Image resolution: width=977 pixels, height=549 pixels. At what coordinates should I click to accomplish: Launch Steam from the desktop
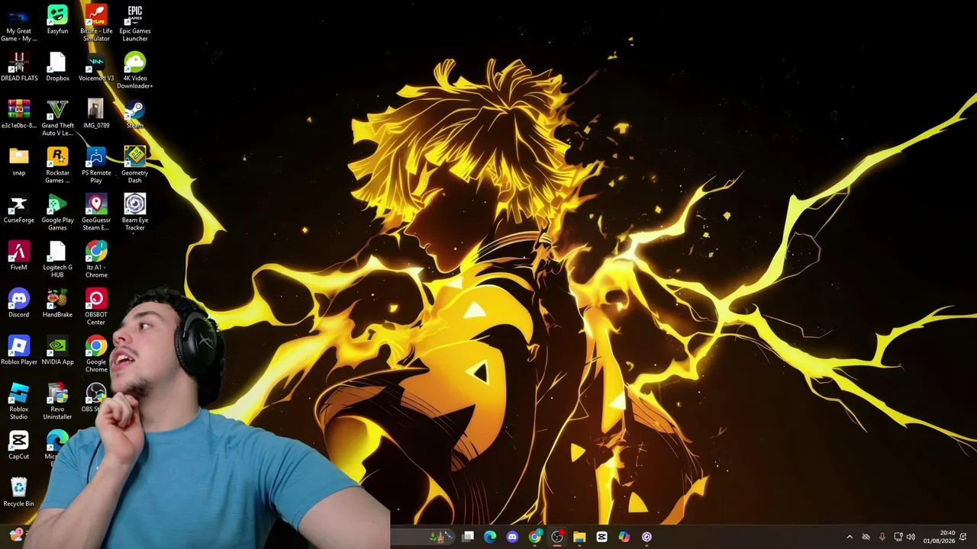135,114
